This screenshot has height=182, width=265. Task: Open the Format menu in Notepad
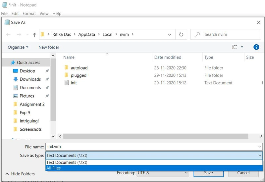(29, 14)
